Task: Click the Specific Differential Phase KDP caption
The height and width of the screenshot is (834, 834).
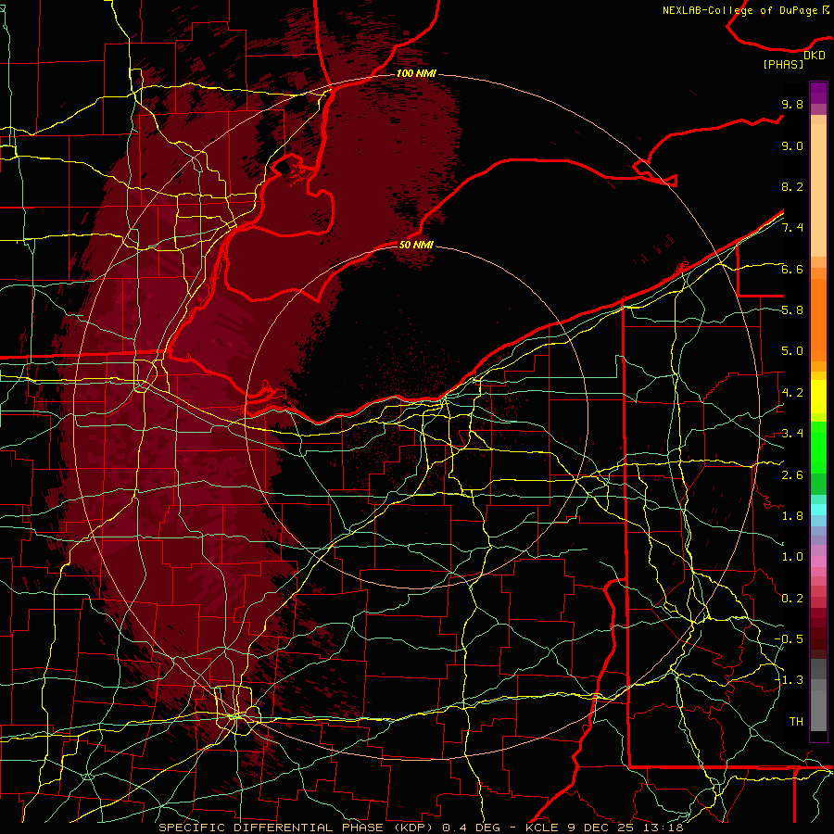Action: 421,828
